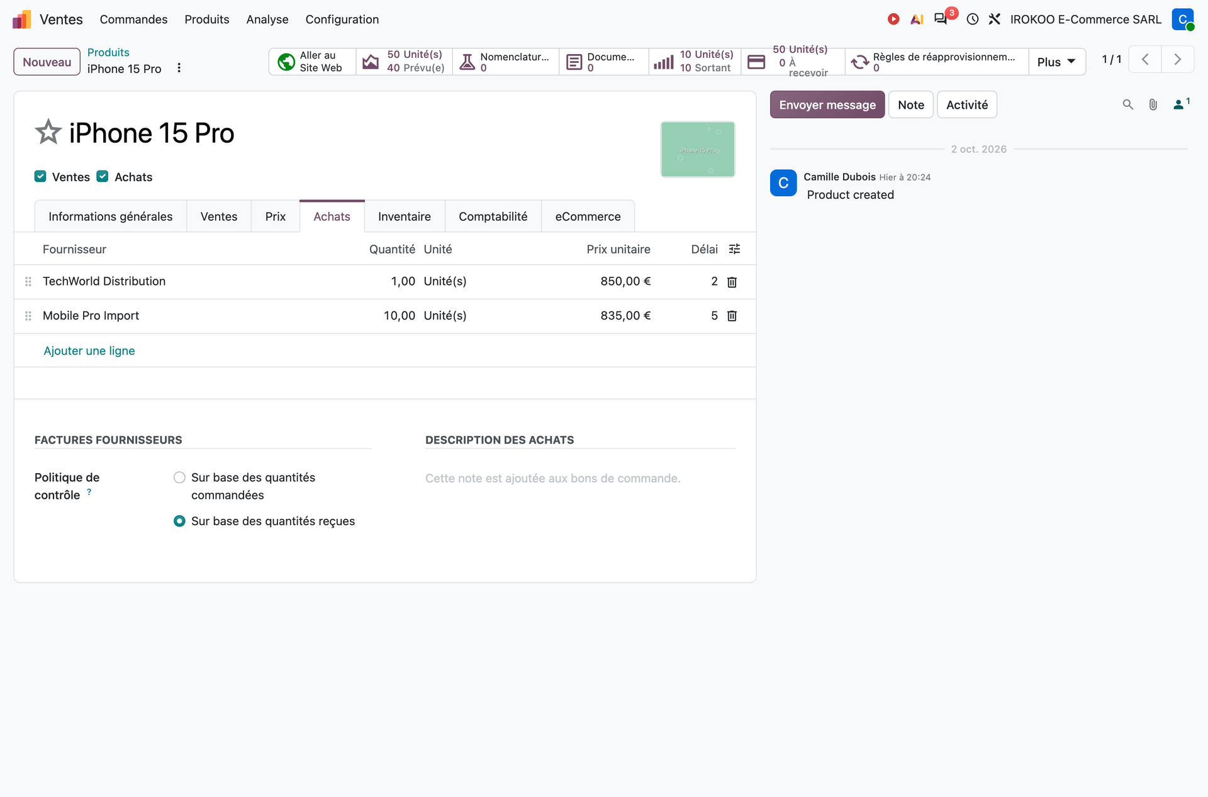Click the iPhone 15 Pro product image
This screenshot has width=1208, height=797.
coord(698,149)
